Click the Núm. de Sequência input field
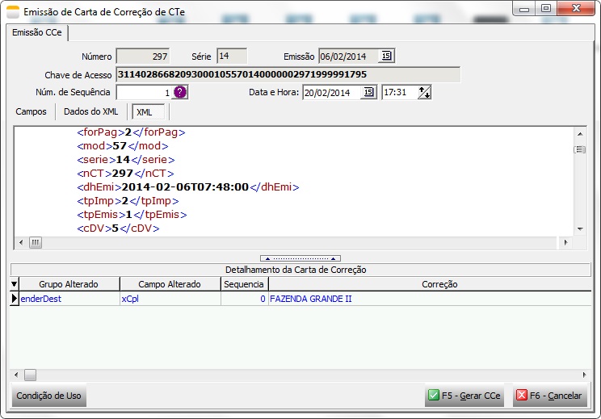The height and width of the screenshot is (419, 601). pos(144,92)
